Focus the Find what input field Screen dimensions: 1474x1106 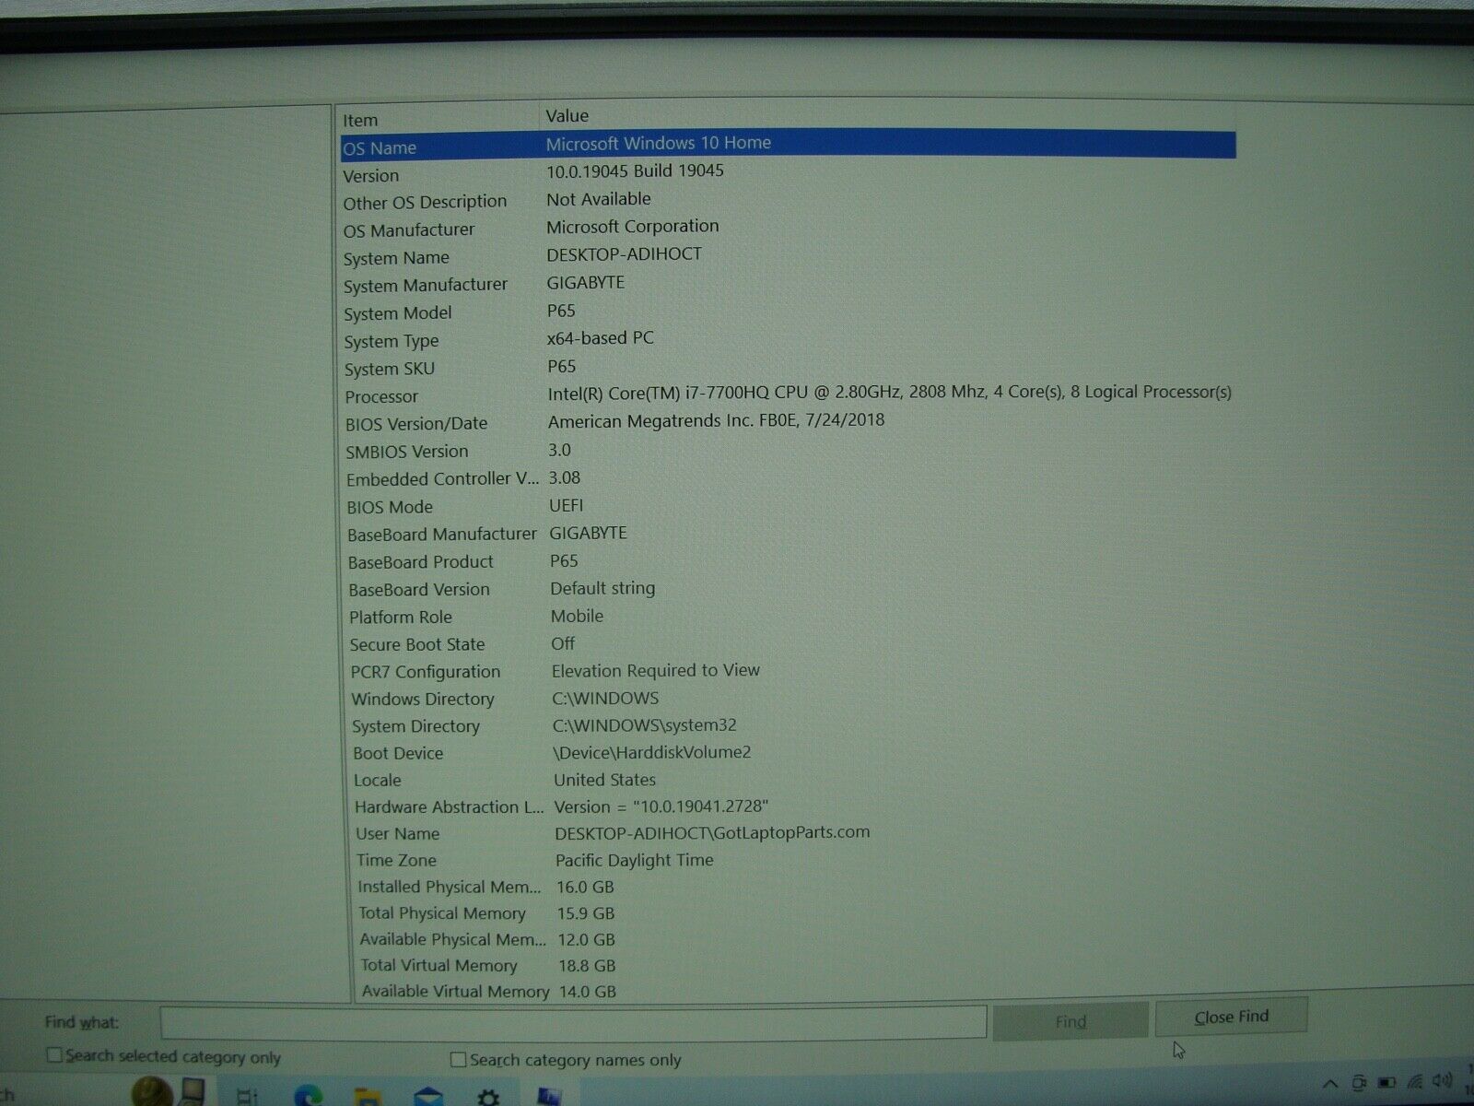point(573,1022)
